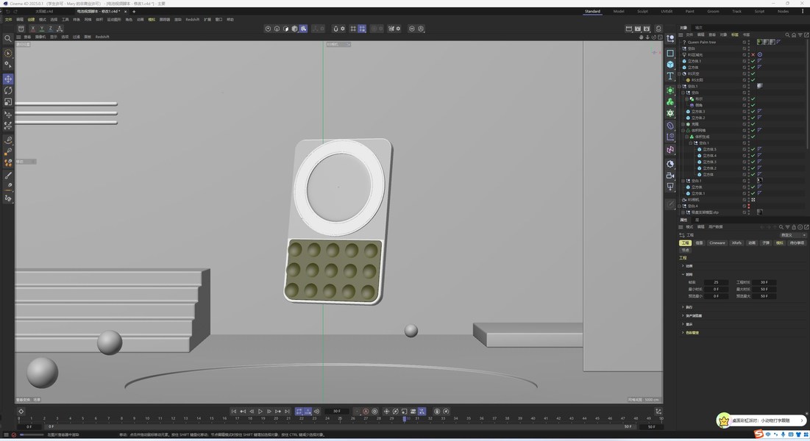Go to end of animation
Viewport: 810px width, 441px height.
pyautogui.click(x=287, y=412)
